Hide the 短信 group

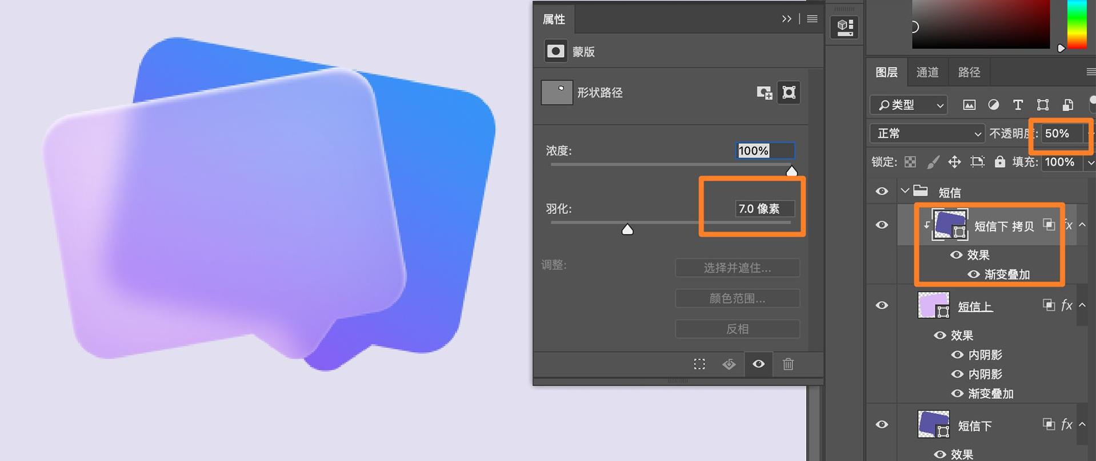(882, 191)
